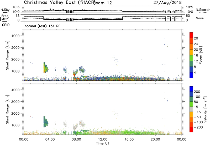This screenshot has width=210, height=145.
Task: Click the '18' frequency axis tick label
Action: [x=18, y=16]
